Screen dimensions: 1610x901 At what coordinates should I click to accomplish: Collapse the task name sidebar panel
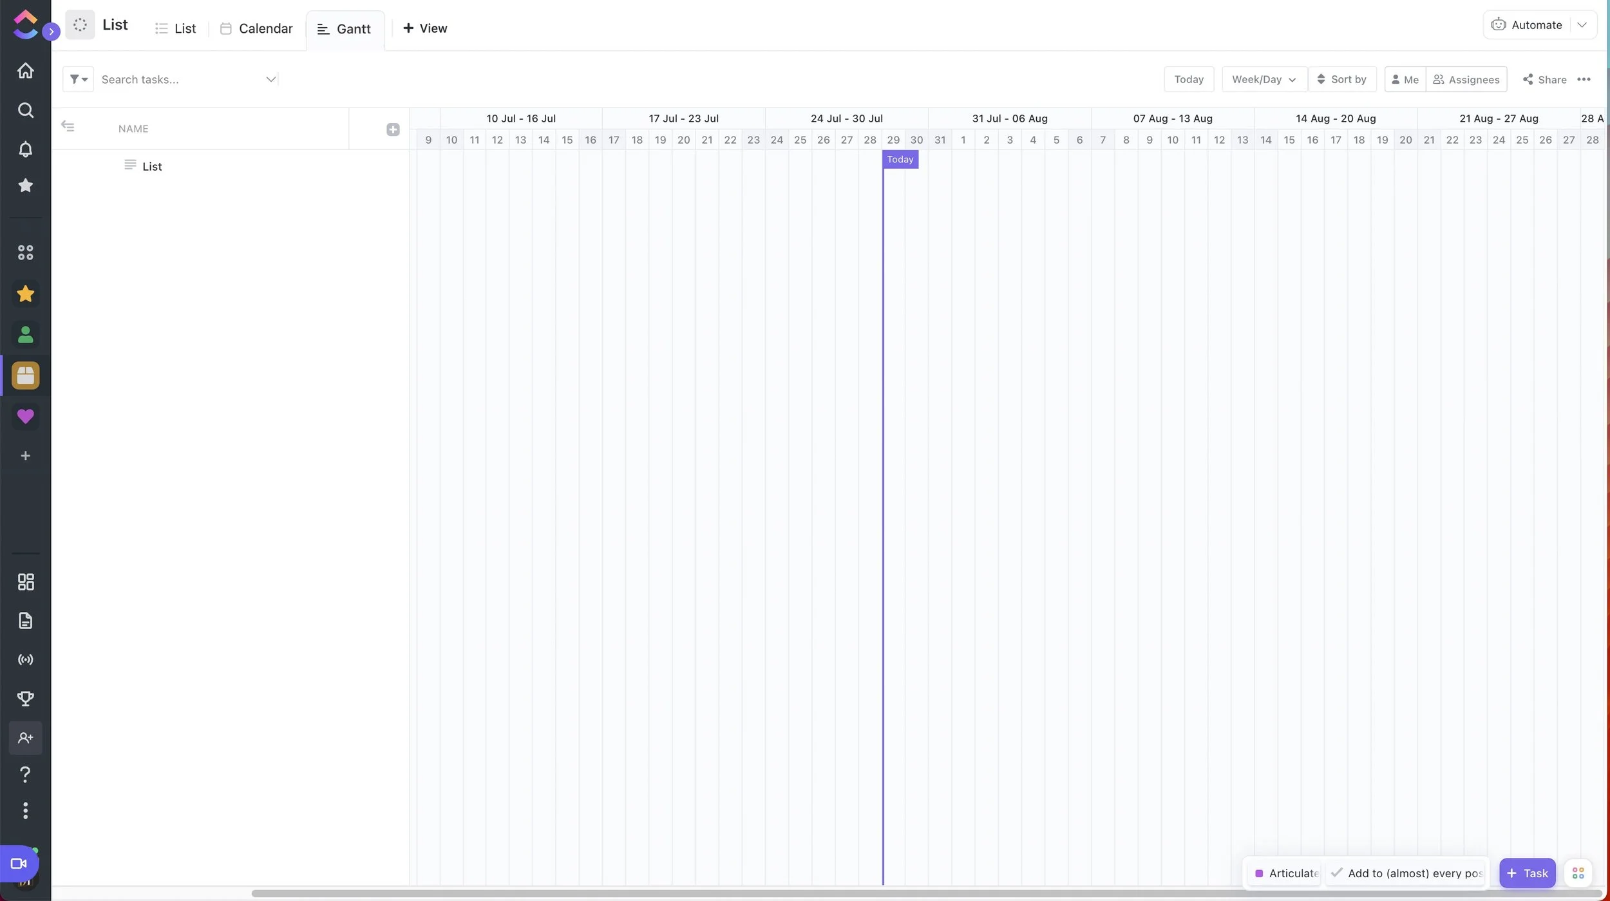click(x=68, y=126)
